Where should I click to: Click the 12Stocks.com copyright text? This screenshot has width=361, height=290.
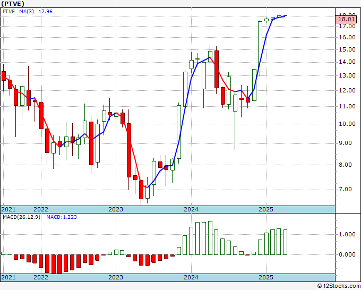(339, 286)
